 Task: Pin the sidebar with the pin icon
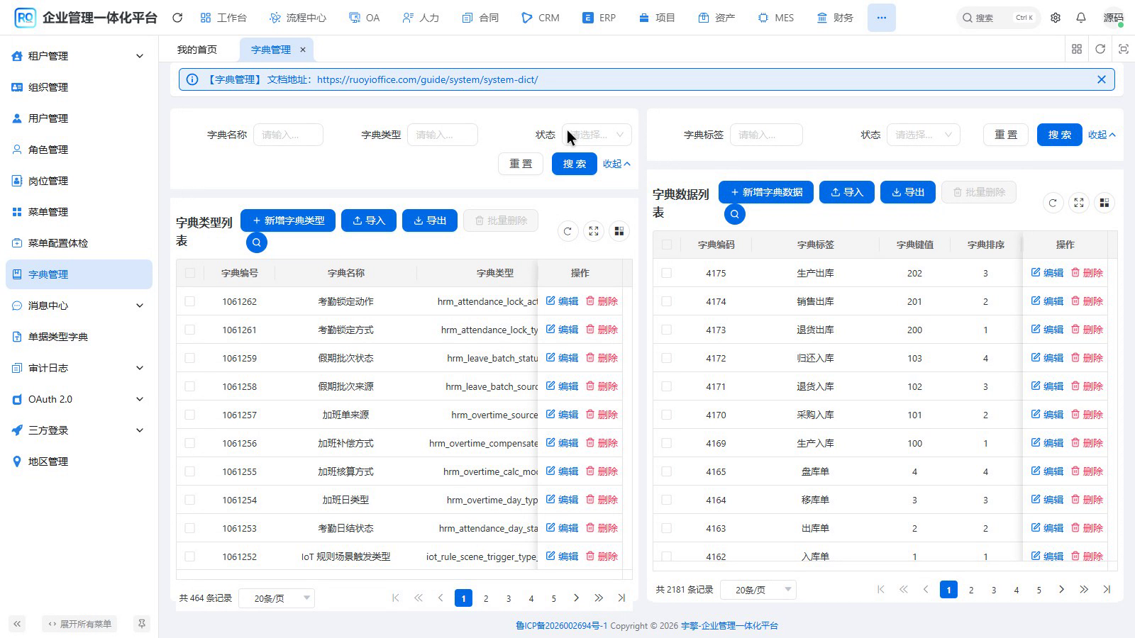click(142, 624)
